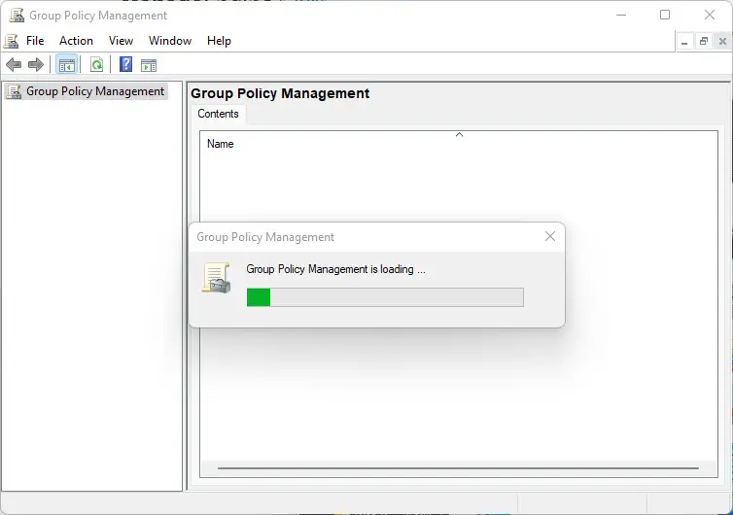The image size is (733, 515).
Task: Click the title bar application icon
Action: point(17,16)
